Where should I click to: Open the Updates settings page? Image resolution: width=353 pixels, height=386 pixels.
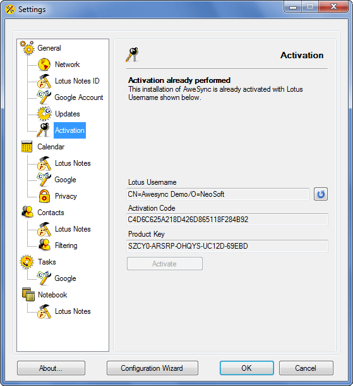click(68, 114)
